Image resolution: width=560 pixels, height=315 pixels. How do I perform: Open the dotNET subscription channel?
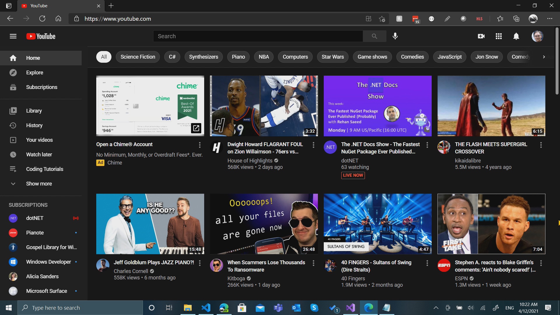click(35, 218)
